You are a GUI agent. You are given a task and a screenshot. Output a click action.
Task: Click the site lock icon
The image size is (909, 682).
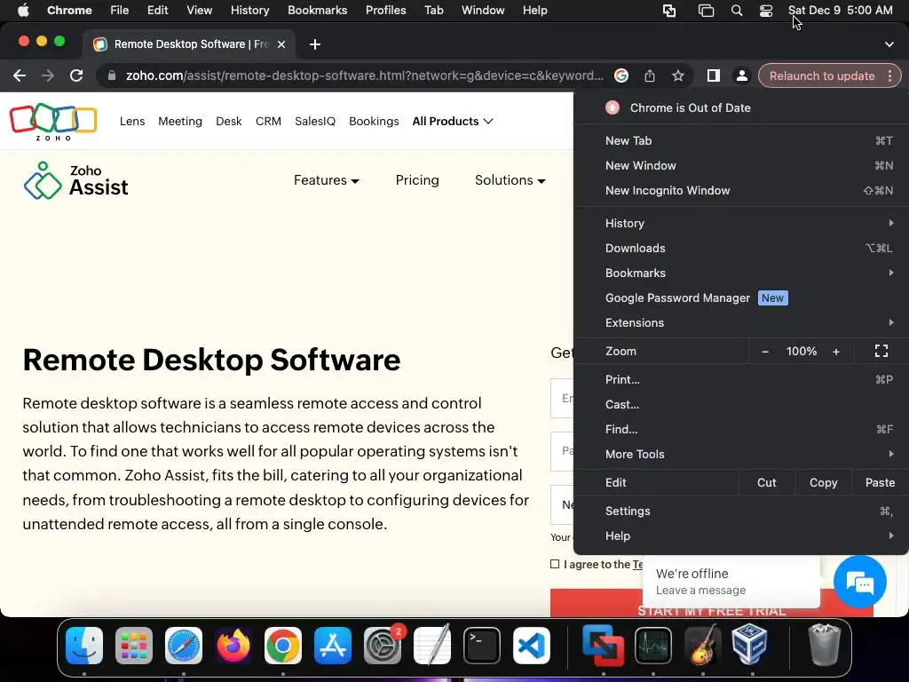click(x=112, y=76)
